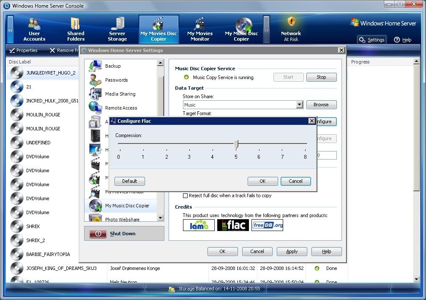This screenshot has height=300, width=426.
Task: Open the My Music Disc Copier tab
Action: pyautogui.click(x=241, y=29)
